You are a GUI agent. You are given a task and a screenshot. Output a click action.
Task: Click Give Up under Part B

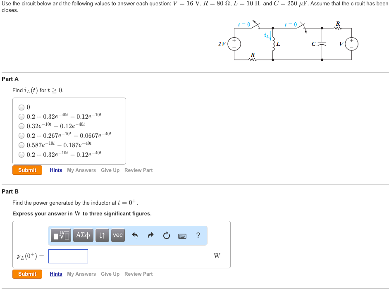[110, 274]
